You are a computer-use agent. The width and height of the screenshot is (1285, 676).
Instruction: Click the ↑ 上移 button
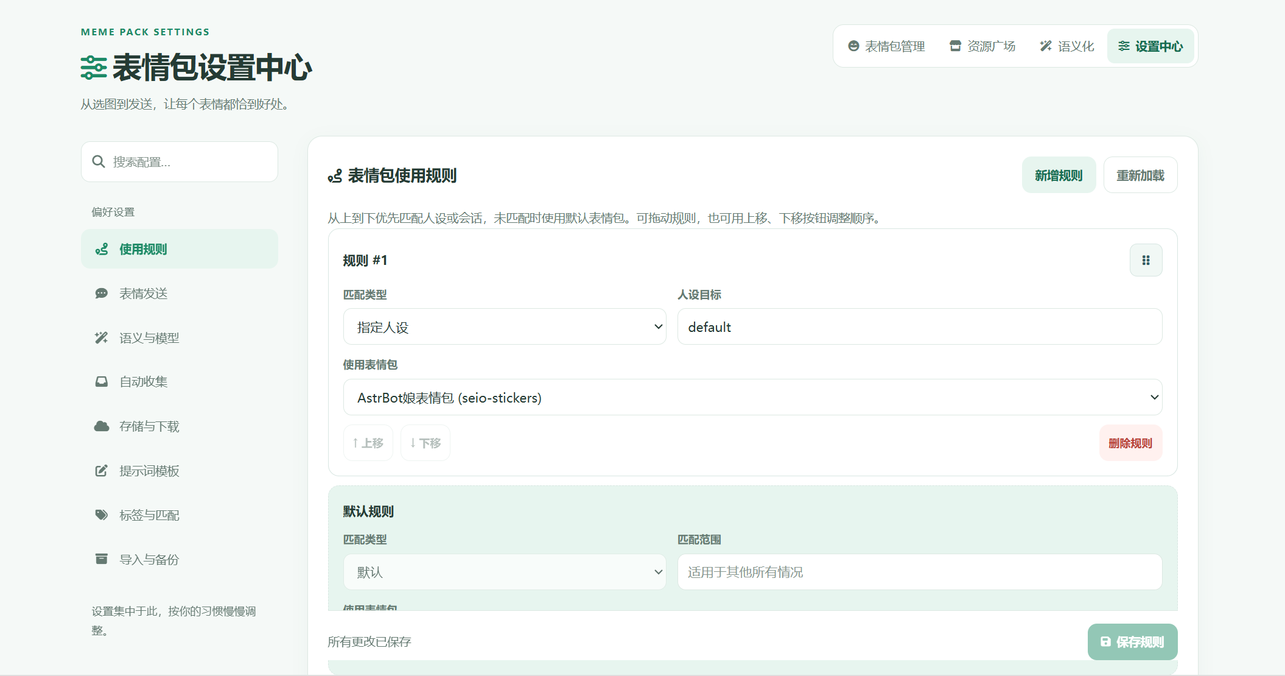pyautogui.click(x=368, y=443)
